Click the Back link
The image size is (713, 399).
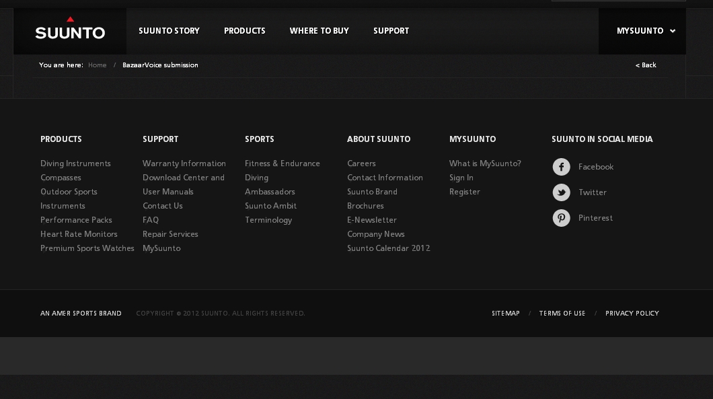646,65
